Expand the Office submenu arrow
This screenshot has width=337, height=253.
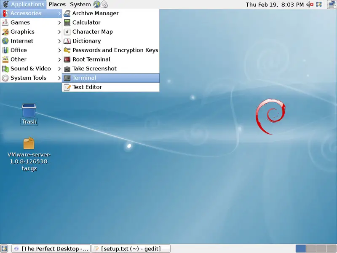[59, 50]
